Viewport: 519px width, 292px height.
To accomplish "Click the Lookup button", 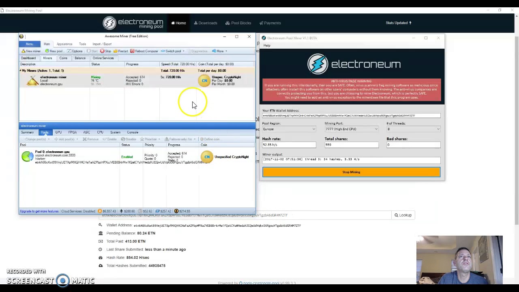I will 403,215.
